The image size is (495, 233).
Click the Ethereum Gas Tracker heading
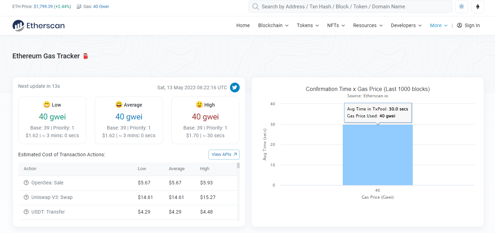[46, 56]
